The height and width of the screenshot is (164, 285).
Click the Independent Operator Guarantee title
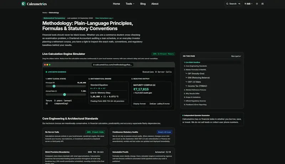pos(197,116)
